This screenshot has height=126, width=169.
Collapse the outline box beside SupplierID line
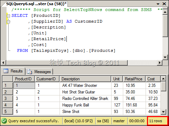click(x=8, y=22)
